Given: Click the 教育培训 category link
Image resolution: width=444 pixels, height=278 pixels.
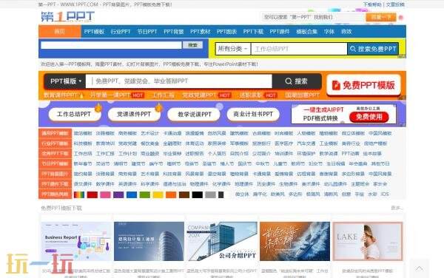Looking at the screenshot, I should tap(105, 143).
